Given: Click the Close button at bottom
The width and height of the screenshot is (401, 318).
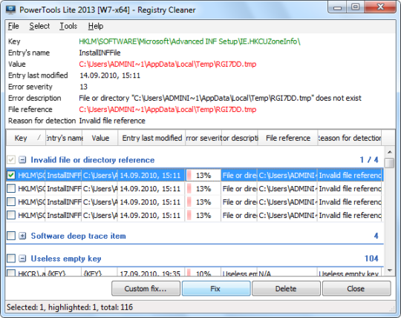Looking at the screenshot, I should (x=356, y=288).
